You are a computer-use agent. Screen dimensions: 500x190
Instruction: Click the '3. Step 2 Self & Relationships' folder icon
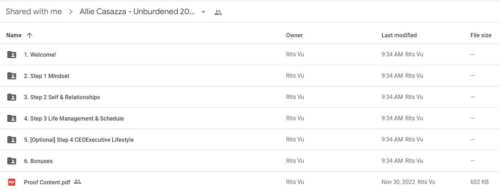point(12,97)
